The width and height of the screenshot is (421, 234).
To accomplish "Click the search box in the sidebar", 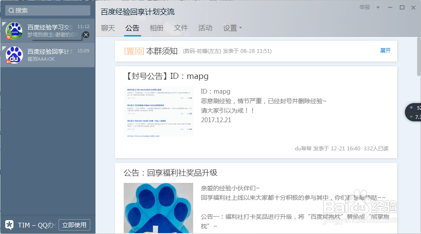I will coord(48,10).
